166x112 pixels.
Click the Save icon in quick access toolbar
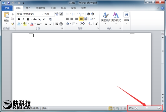click(9, 3)
